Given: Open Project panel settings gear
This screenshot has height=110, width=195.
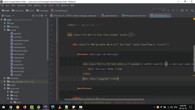Looking at the screenshot, I should point(42,16).
